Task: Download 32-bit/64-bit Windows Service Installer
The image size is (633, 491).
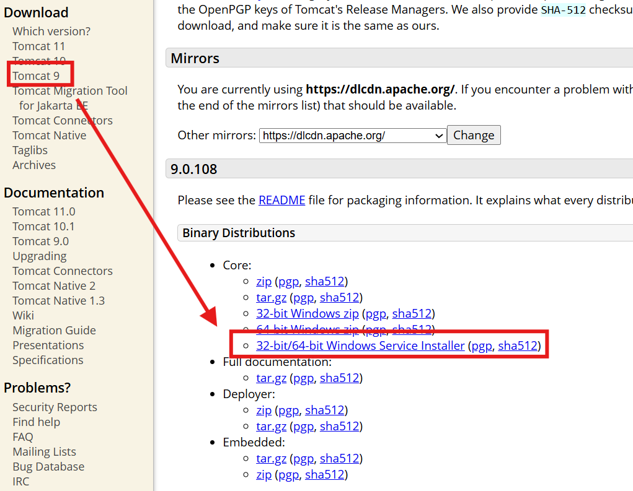Action: click(x=360, y=346)
